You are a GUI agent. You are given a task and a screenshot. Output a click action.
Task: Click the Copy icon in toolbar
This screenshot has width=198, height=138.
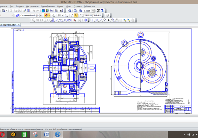[x=15, y=11]
